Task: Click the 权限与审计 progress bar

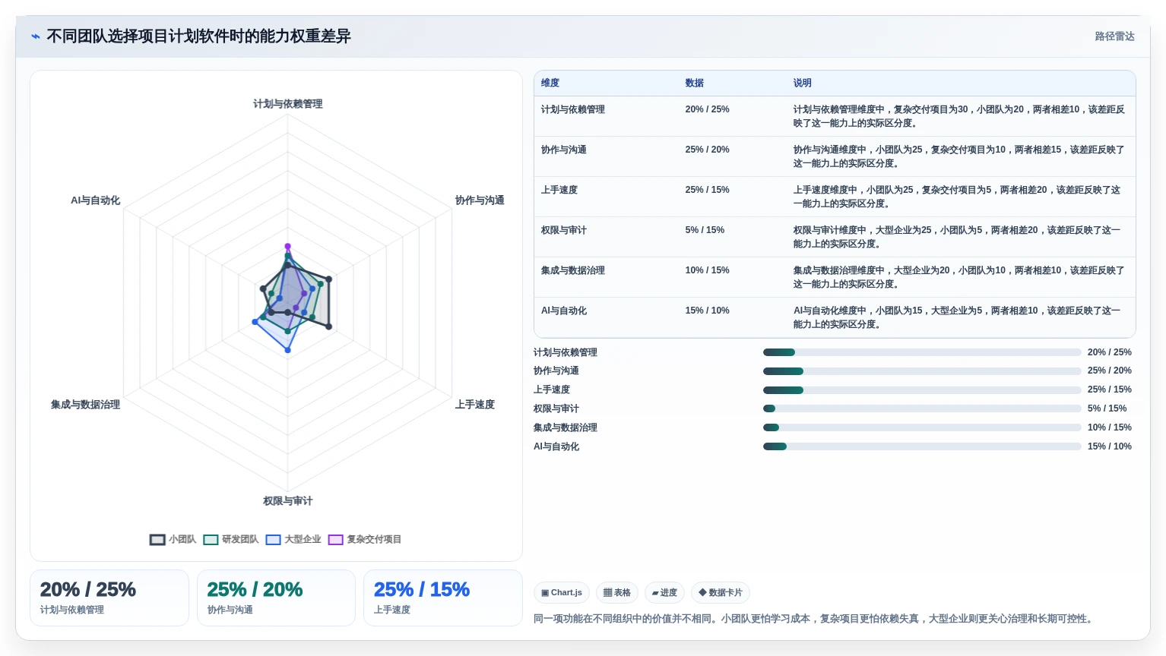Action: 922,408
